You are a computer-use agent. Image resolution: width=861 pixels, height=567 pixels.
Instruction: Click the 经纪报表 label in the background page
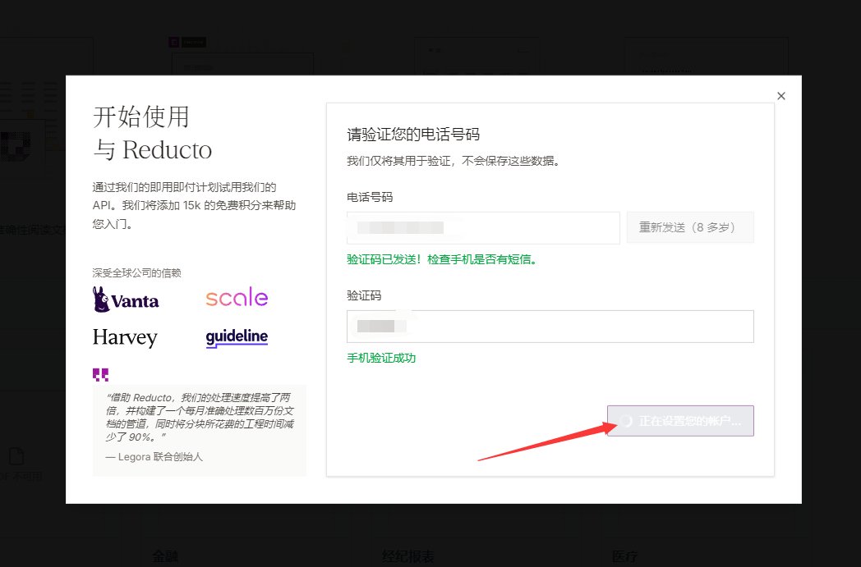tap(408, 556)
